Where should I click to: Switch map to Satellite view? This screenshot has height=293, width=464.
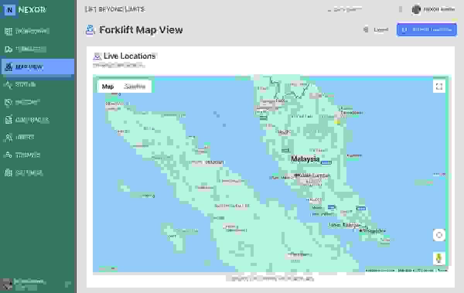pyautogui.click(x=135, y=87)
